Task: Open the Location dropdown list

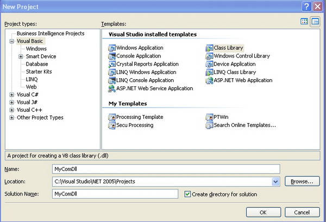Action: (x=275, y=182)
